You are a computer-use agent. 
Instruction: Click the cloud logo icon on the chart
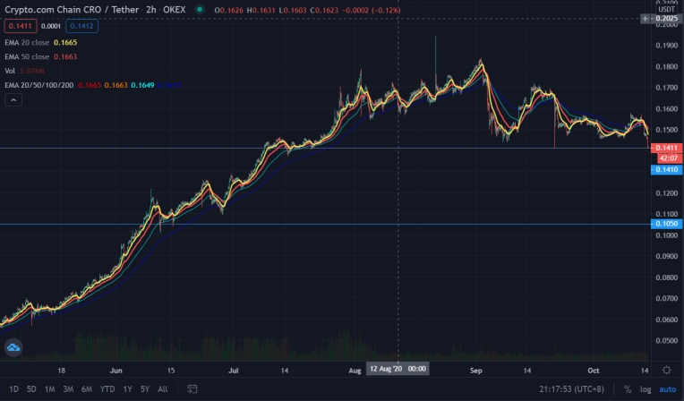pos(13,348)
